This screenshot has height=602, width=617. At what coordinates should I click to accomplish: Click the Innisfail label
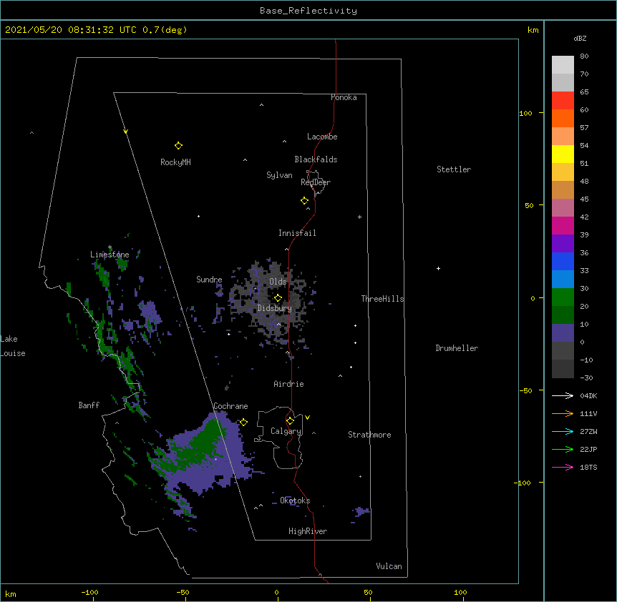click(x=297, y=233)
